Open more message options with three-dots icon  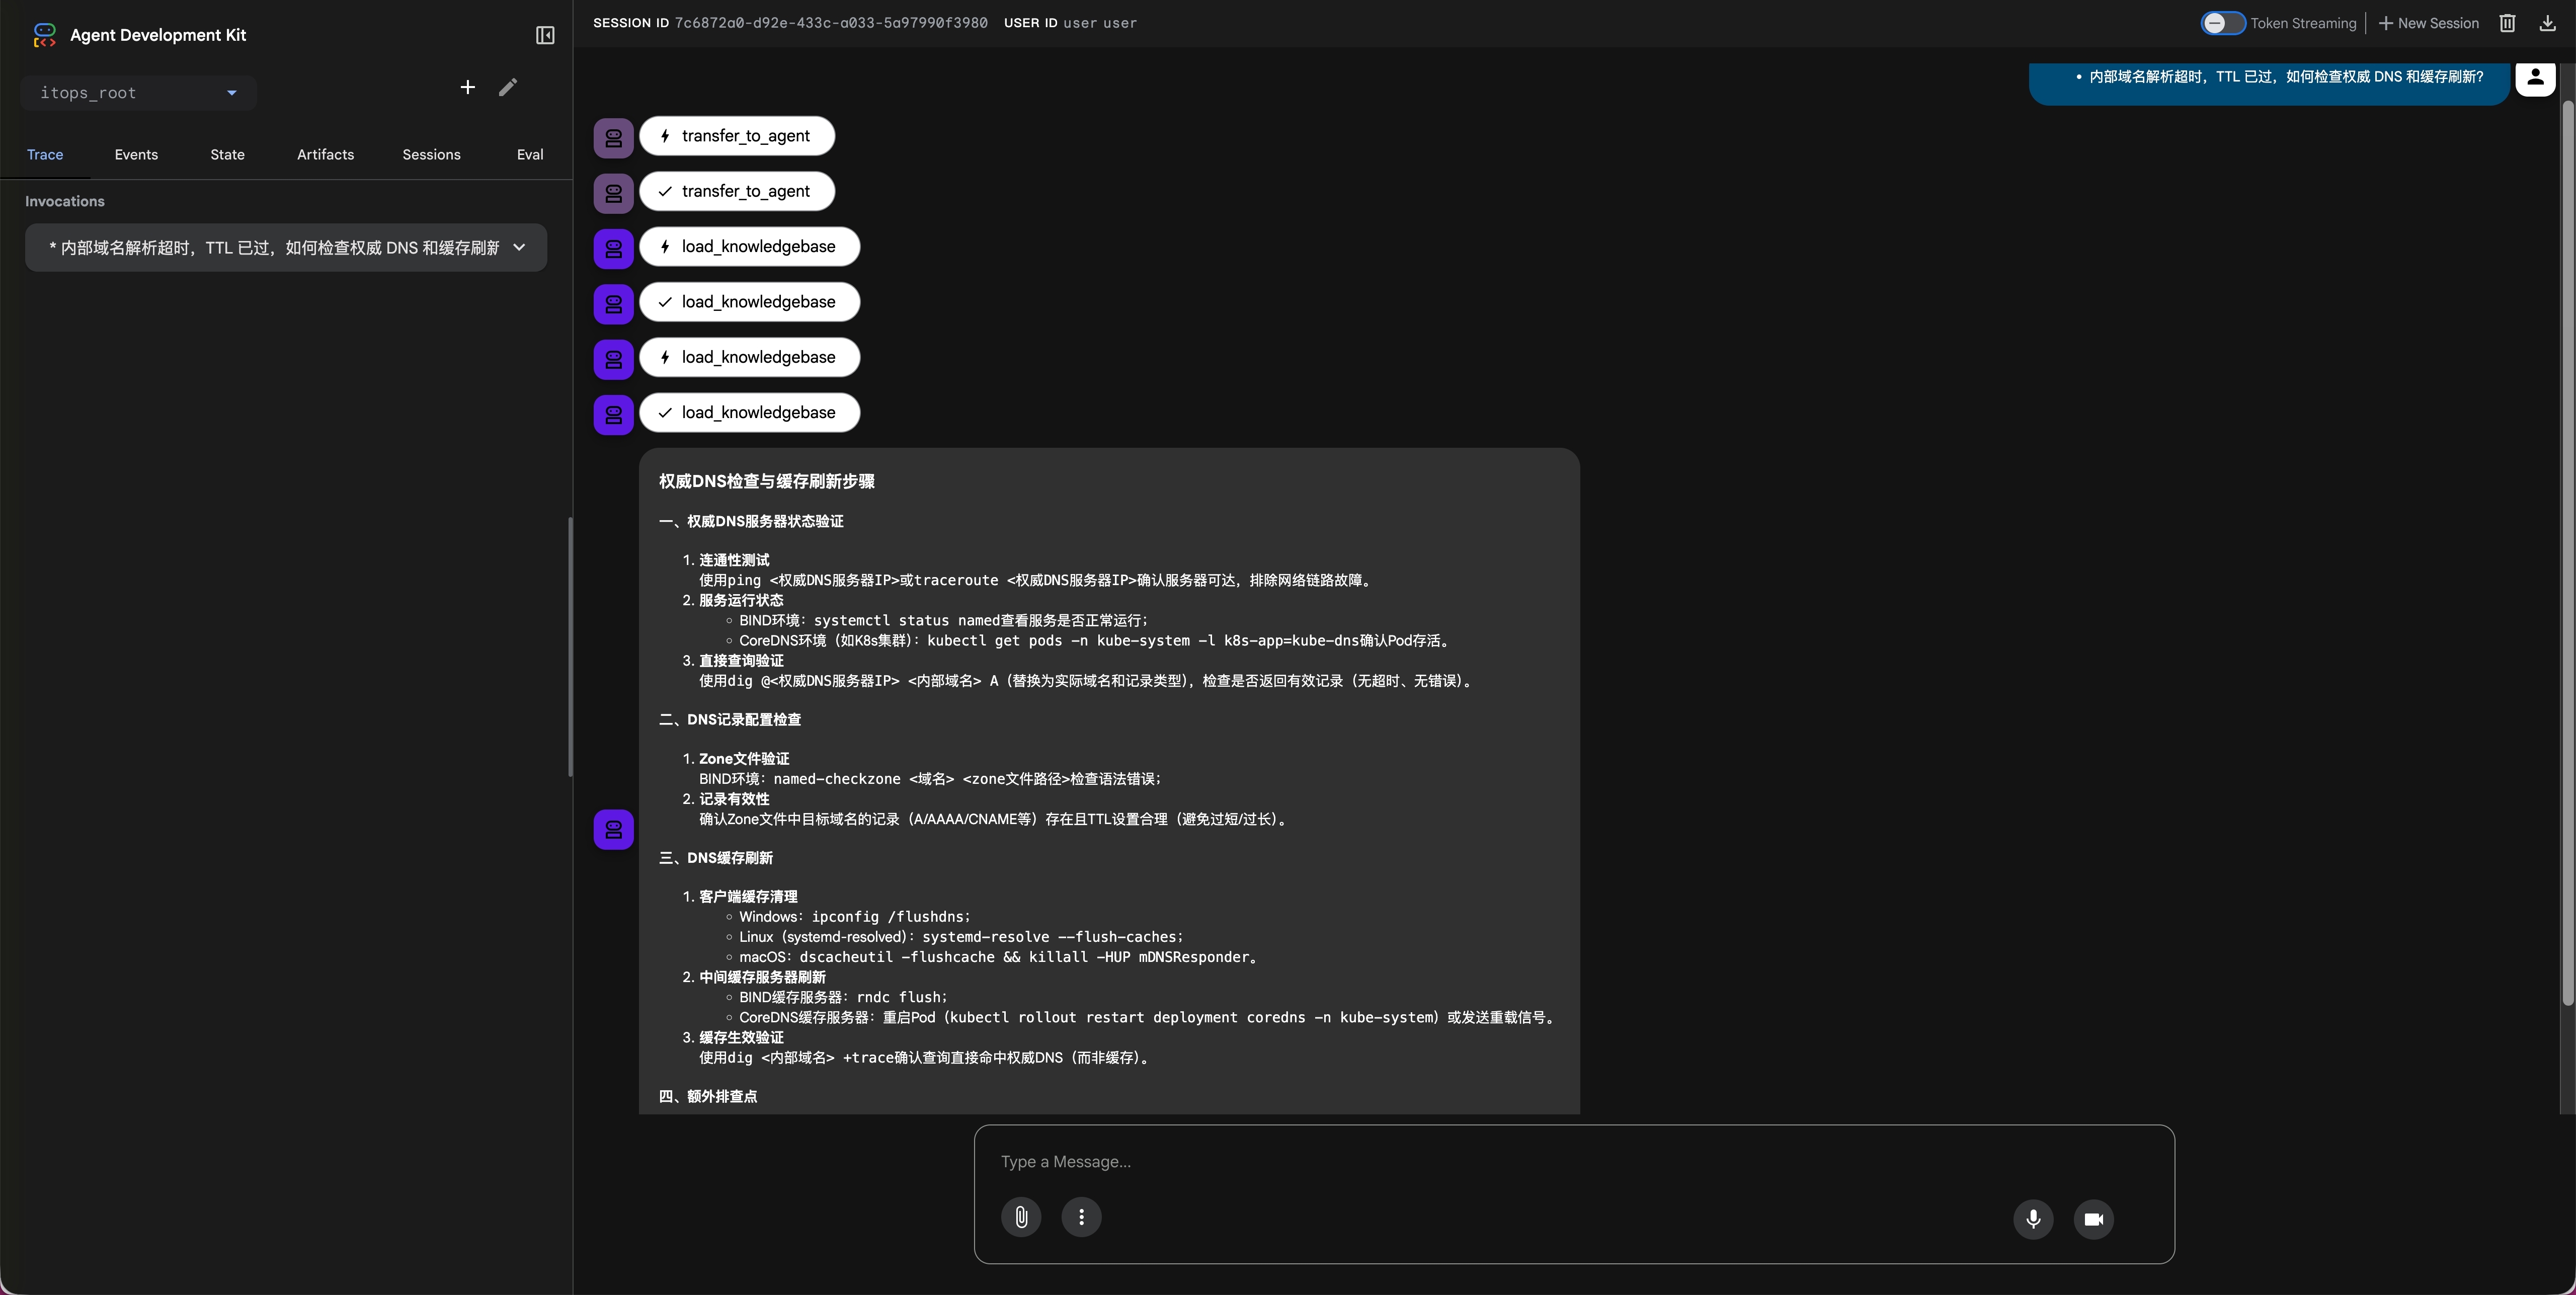coord(1080,1216)
